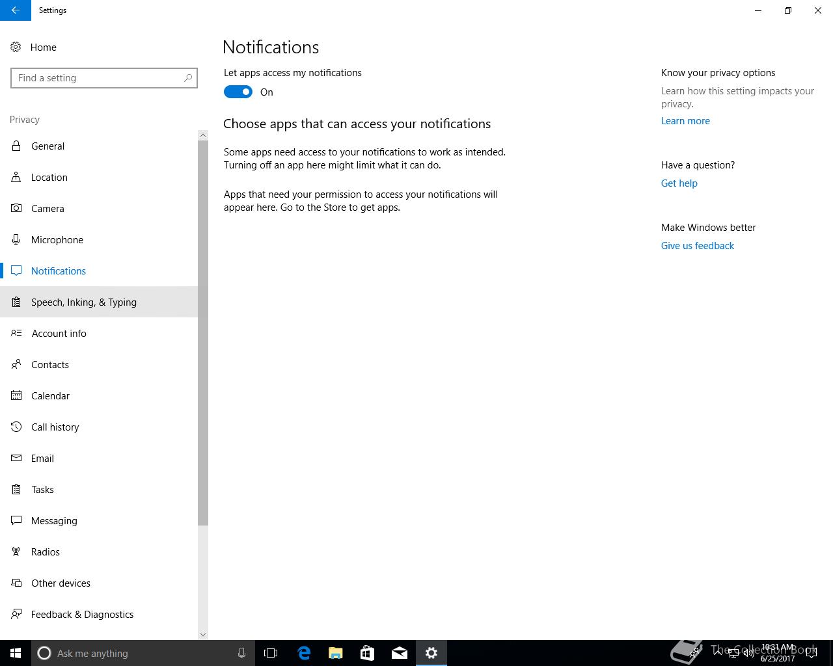Open the Get help link

pos(679,183)
